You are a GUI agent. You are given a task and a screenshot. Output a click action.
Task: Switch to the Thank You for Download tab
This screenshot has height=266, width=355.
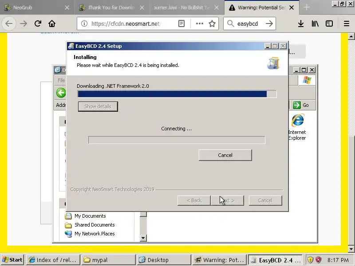coord(112,8)
